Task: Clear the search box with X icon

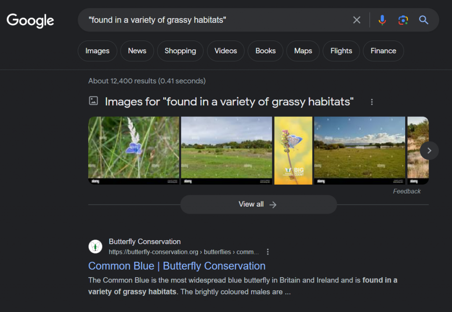Action: (x=357, y=20)
